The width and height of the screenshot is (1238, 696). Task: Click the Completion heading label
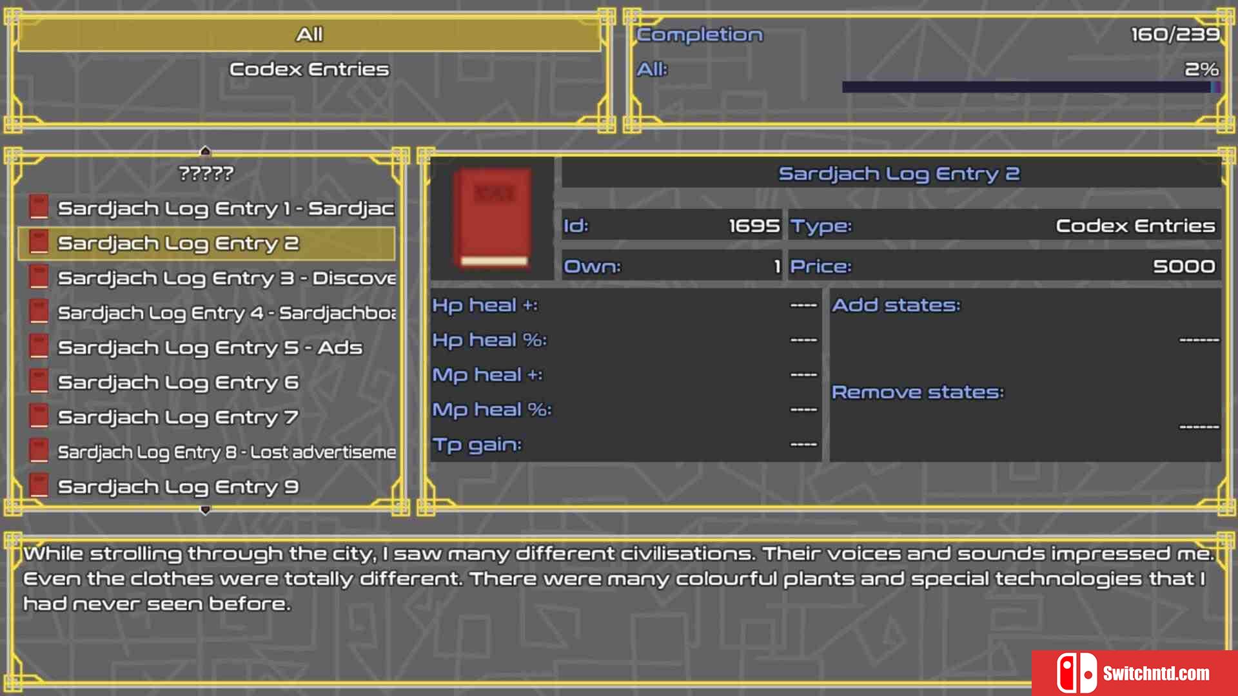tap(700, 34)
